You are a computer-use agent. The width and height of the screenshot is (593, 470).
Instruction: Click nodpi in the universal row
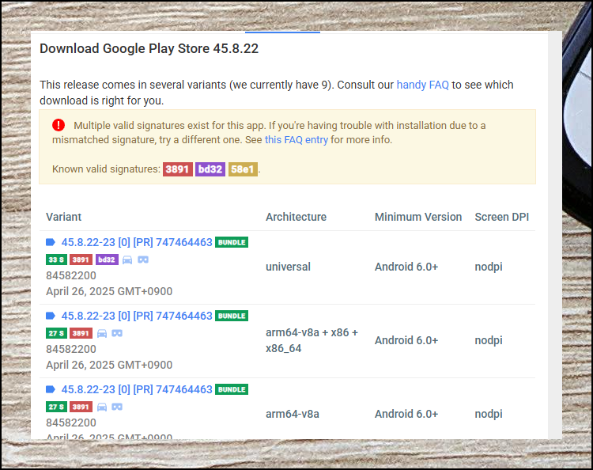tap(489, 267)
